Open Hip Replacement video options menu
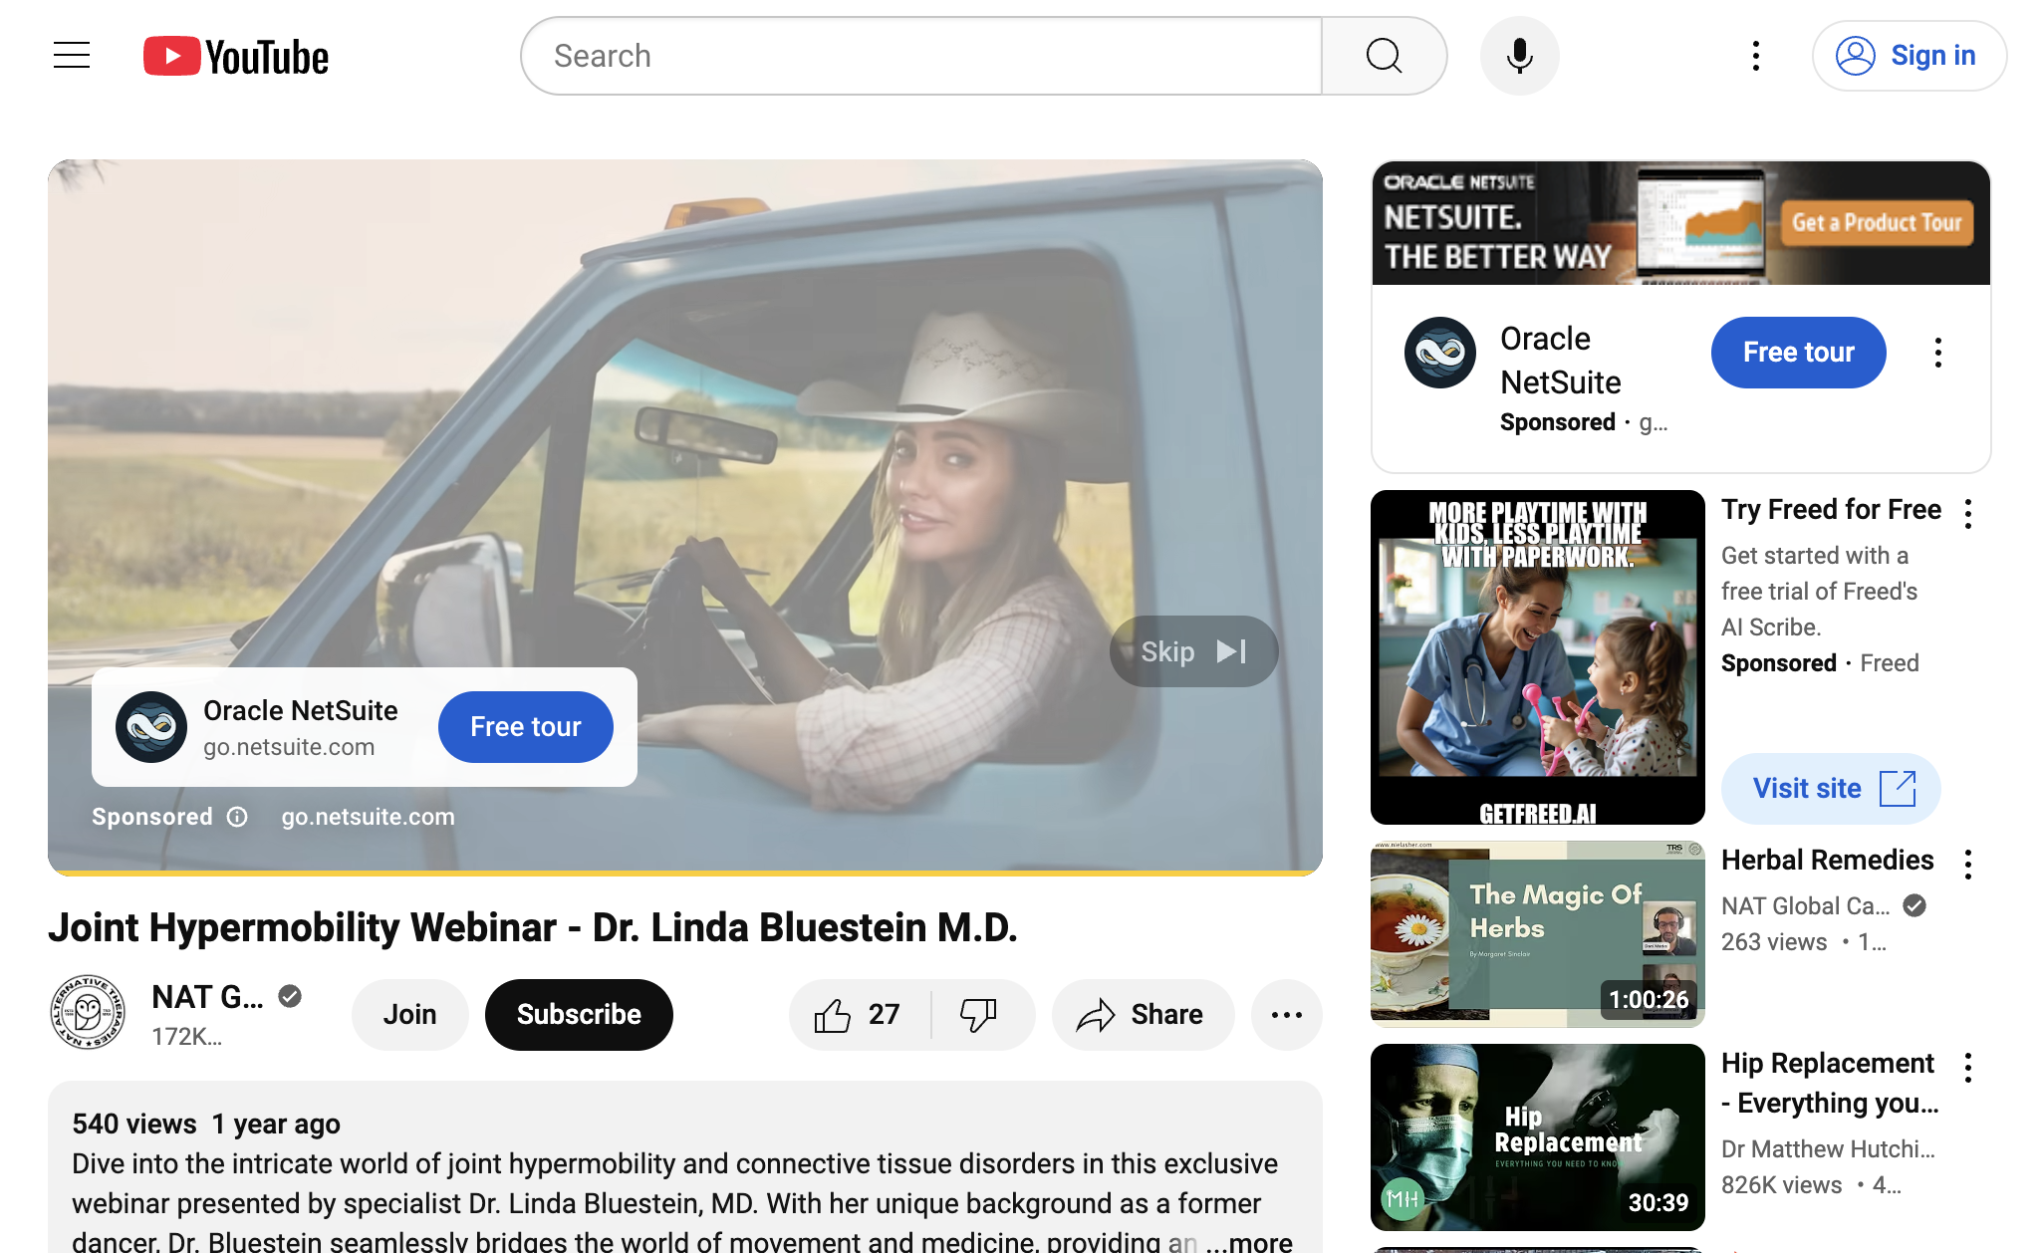 click(x=1968, y=1068)
